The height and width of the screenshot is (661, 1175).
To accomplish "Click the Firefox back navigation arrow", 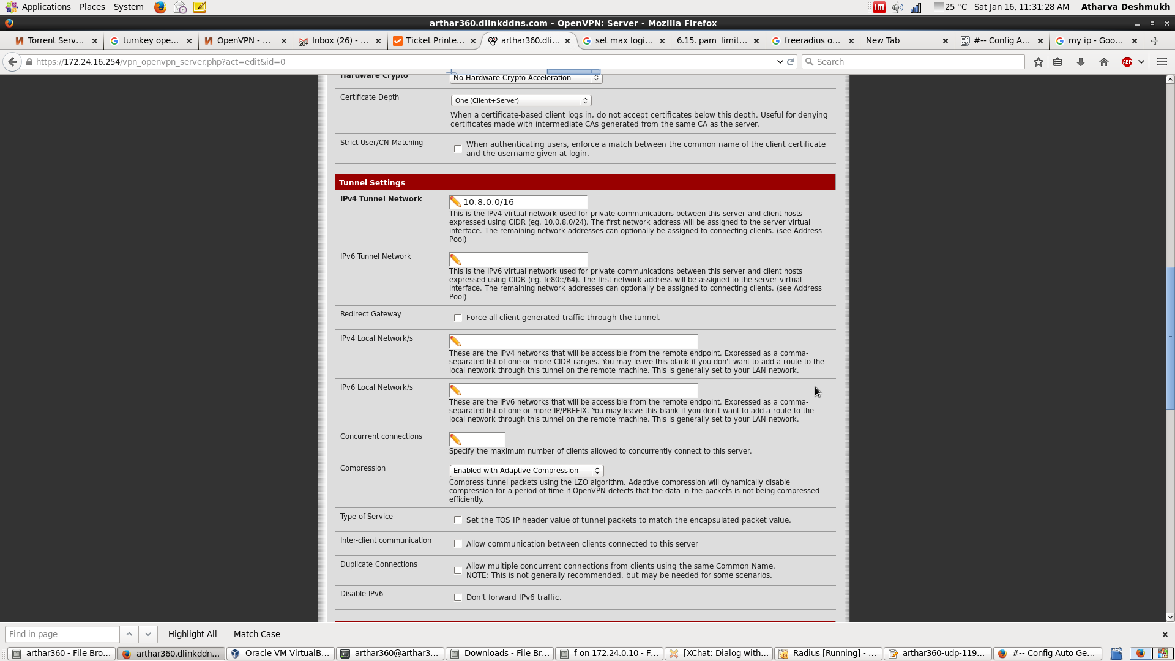I will coord(12,62).
